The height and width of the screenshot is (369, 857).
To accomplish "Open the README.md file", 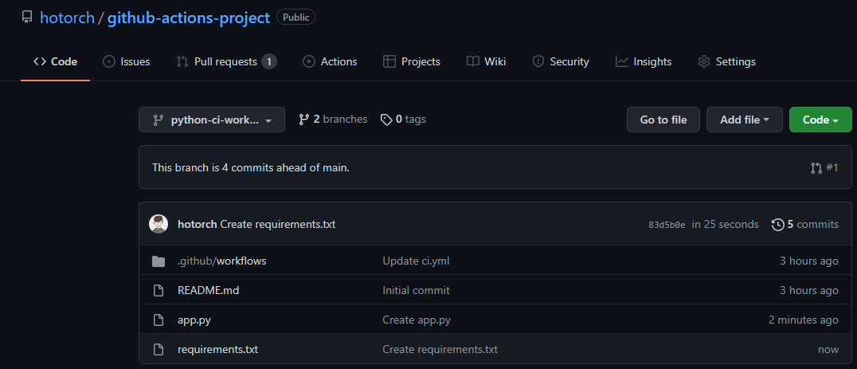I will (x=208, y=290).
